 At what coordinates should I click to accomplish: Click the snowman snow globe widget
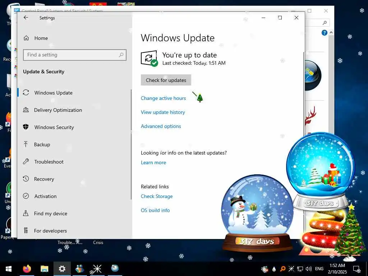coord(257,213)
